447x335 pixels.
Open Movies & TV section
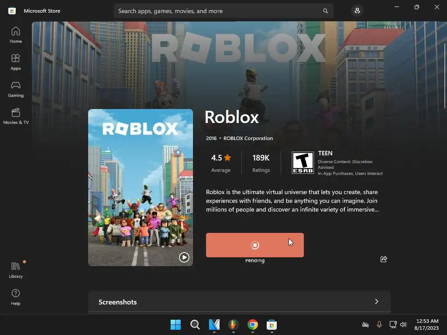[x=16, y=116]
